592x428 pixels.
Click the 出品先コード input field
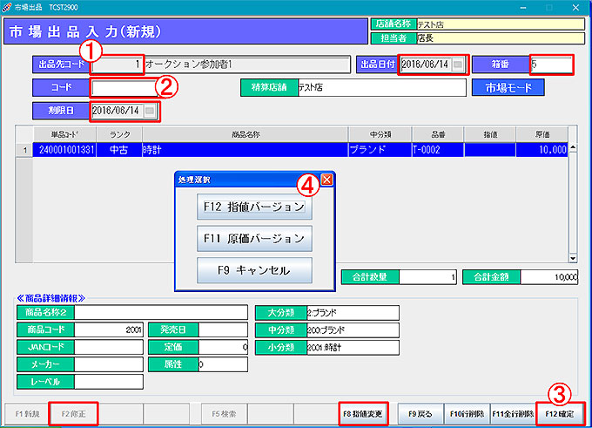click(117, 65)
